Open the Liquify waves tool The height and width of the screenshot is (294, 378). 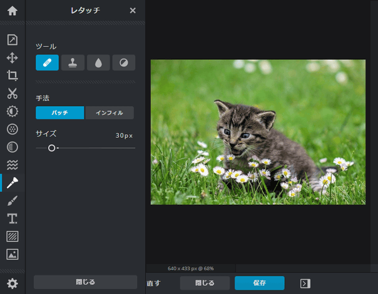(13, 165)
